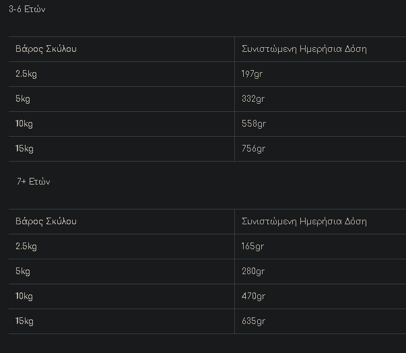Click "Βάρος Σκύλου" header in 3-6 Ετών table
406x353 pixels.
click(x=46, y=49)
